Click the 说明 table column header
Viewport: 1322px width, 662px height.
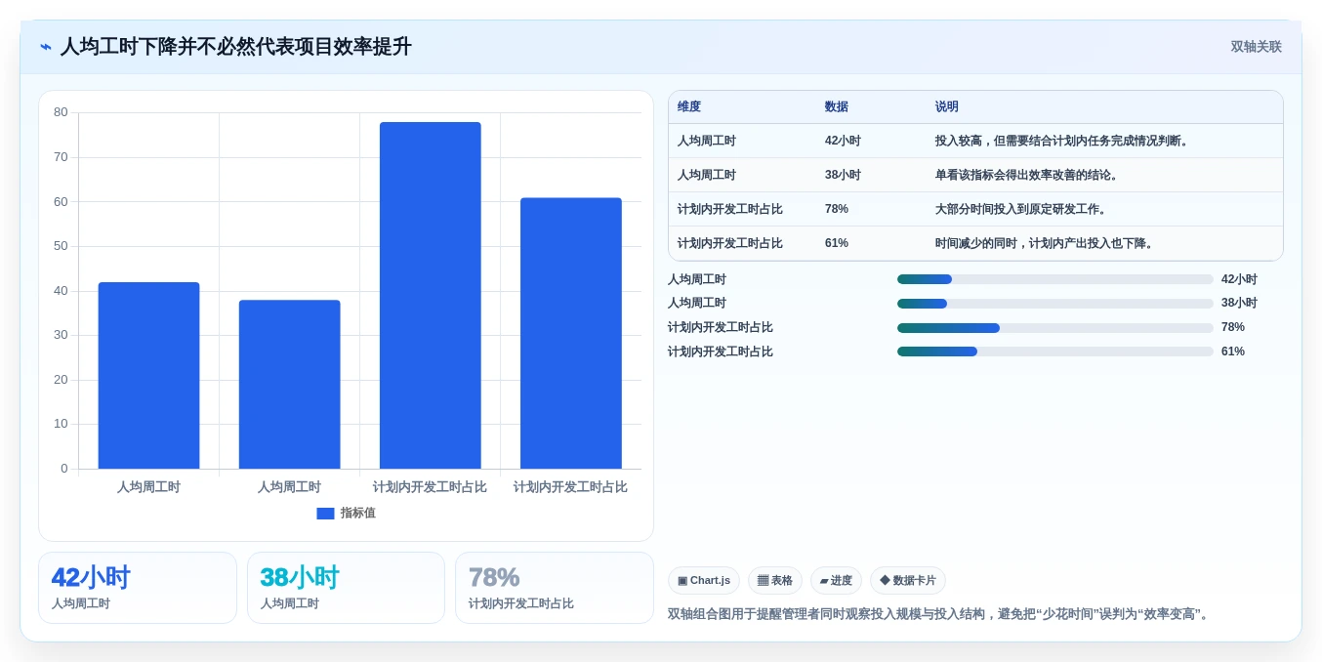(x=947, y=107)
